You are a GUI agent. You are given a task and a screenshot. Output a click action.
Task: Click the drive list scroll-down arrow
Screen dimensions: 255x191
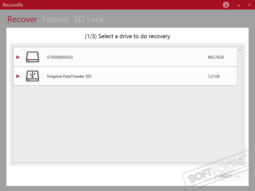pyautogui.click(x=240, y=159)
